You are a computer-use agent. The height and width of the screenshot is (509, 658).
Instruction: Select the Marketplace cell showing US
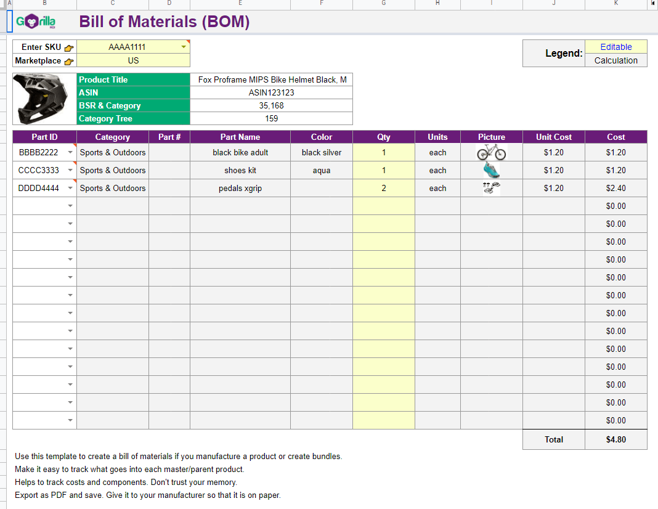coord(133,61)
